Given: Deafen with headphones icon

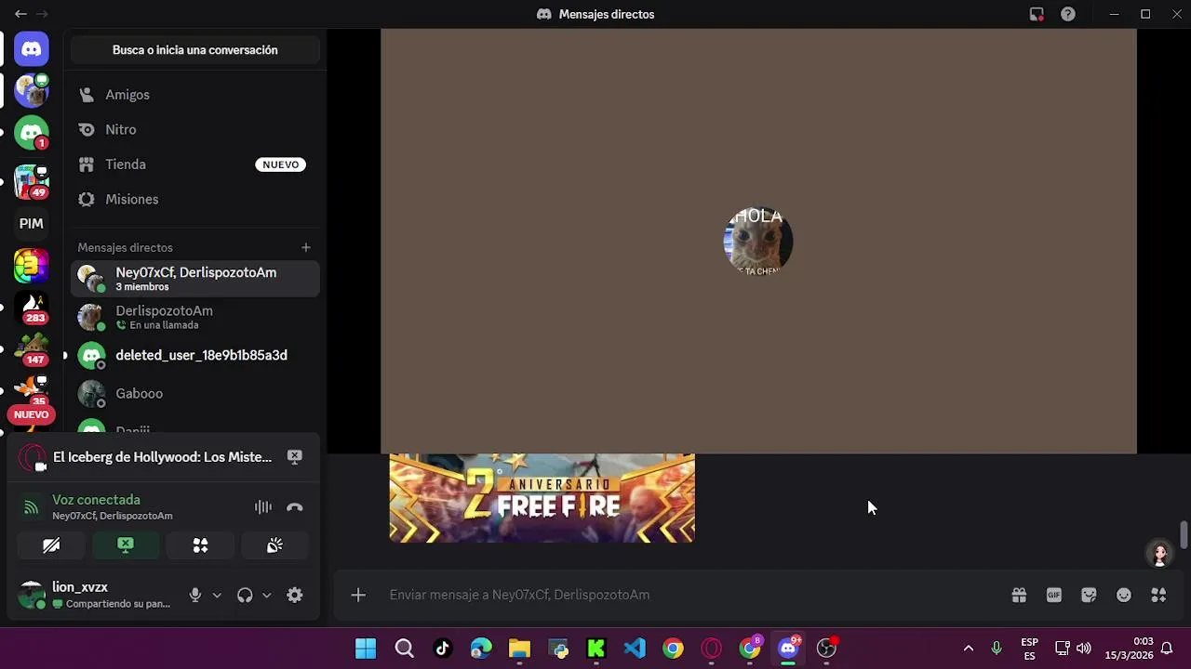Looking at the screenshot, I should [x=245, y=596].
